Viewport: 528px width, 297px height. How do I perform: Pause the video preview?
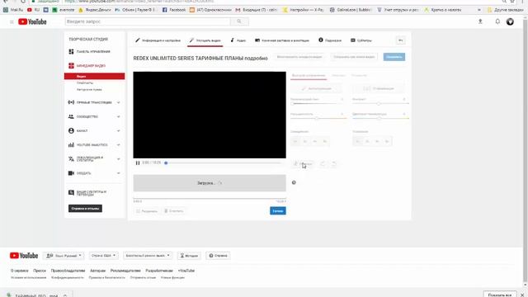coord(138,163)
